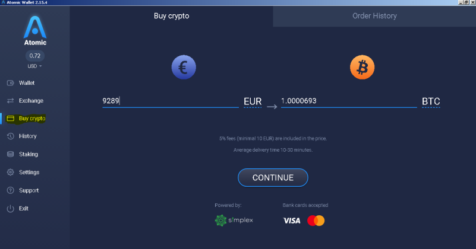This screenshot has width=476, height=249.
Task: Expand the USD balance currency dropdown
Action: (34, 66)
